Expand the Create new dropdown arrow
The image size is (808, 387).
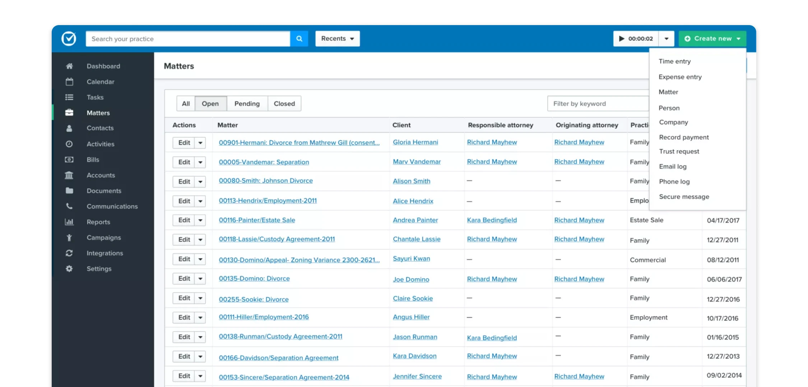pos(738,38)
